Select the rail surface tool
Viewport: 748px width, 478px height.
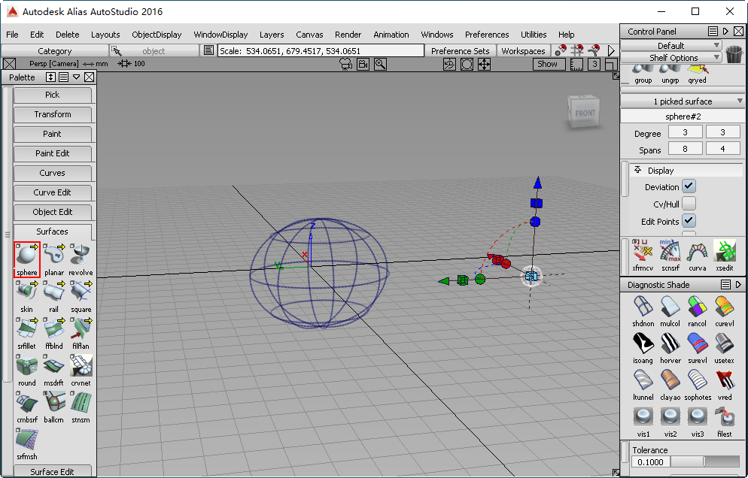click(54, 296)
